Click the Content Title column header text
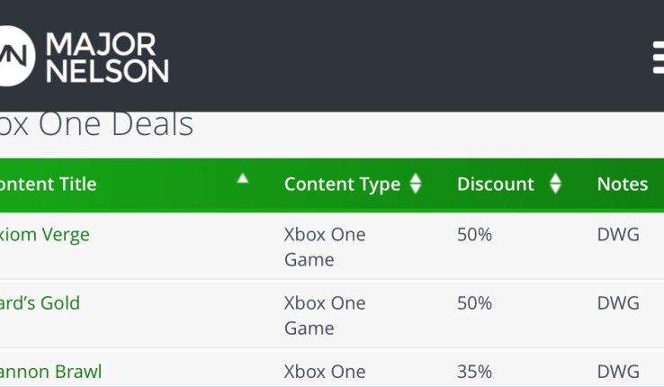 [48, 184]
